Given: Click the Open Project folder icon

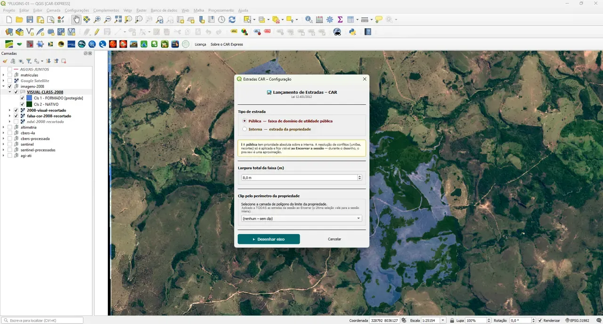Looking at the screenshot, I should [x=19, y=19].
